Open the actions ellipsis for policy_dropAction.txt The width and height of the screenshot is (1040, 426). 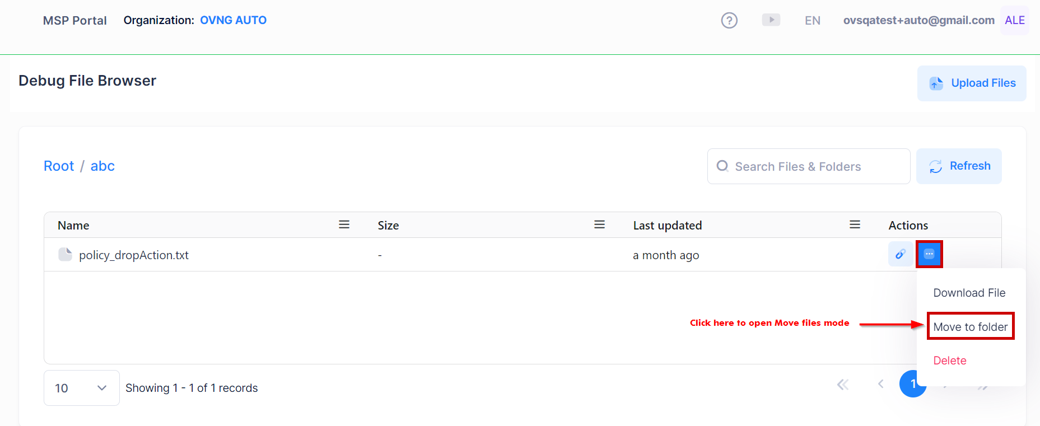[x=929, y=254]
